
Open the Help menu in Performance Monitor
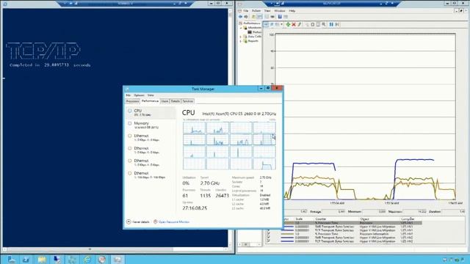(292, 11)
